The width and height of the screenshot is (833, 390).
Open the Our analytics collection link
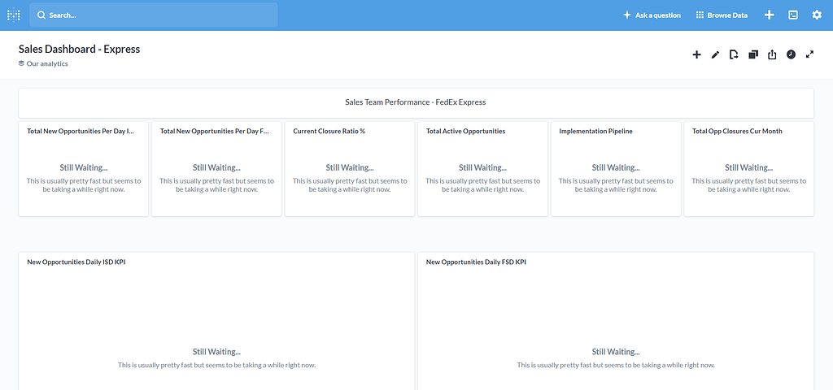click(x=47, y=63)
